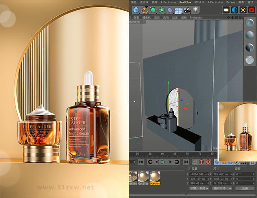Open viewport ProRender menu
257x198 pixels.
tap(196, 18)
